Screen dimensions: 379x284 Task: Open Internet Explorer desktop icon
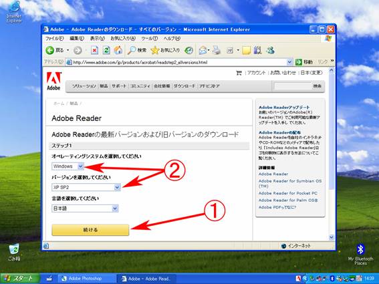[x=14, y=12]
